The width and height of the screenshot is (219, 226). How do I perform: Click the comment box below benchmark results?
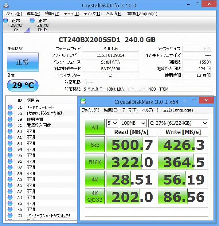(146, 212)
